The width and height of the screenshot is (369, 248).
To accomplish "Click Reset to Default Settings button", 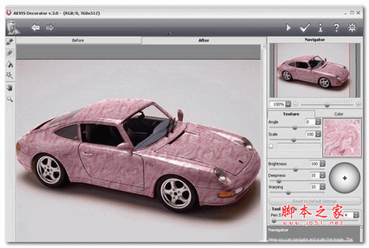I will coord(315,201).
